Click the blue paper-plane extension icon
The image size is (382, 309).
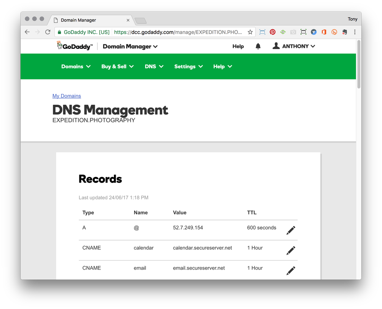[x=314, y=32]
